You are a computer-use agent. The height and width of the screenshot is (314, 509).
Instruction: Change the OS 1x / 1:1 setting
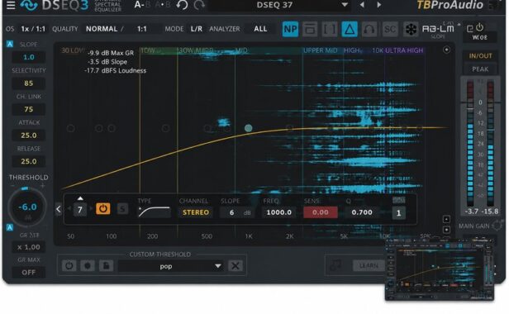pos(33,29)
